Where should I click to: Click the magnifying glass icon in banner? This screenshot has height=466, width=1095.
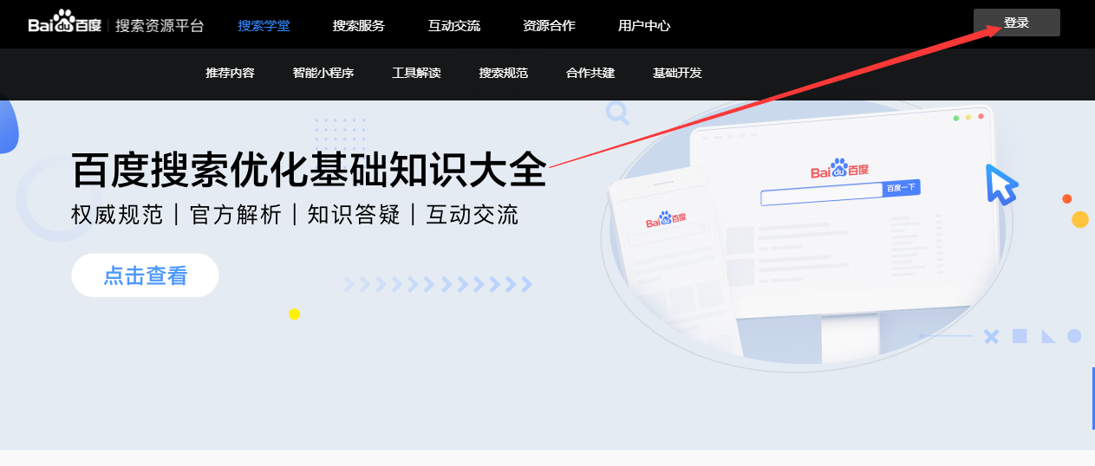618,113
